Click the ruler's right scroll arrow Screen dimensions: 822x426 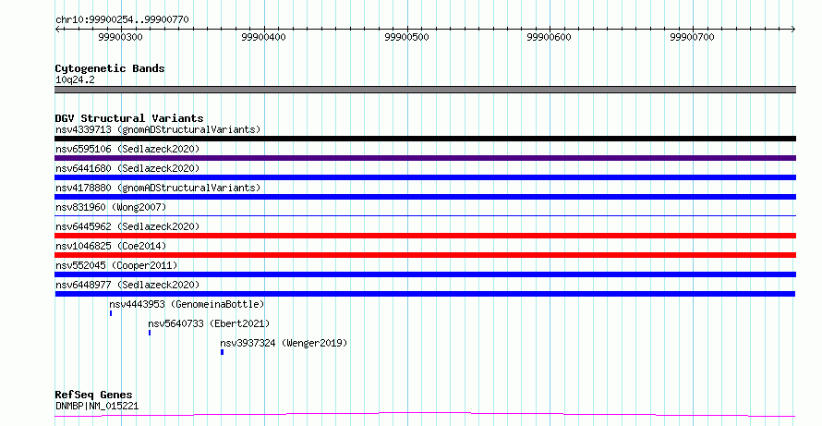tap(793, 30)
